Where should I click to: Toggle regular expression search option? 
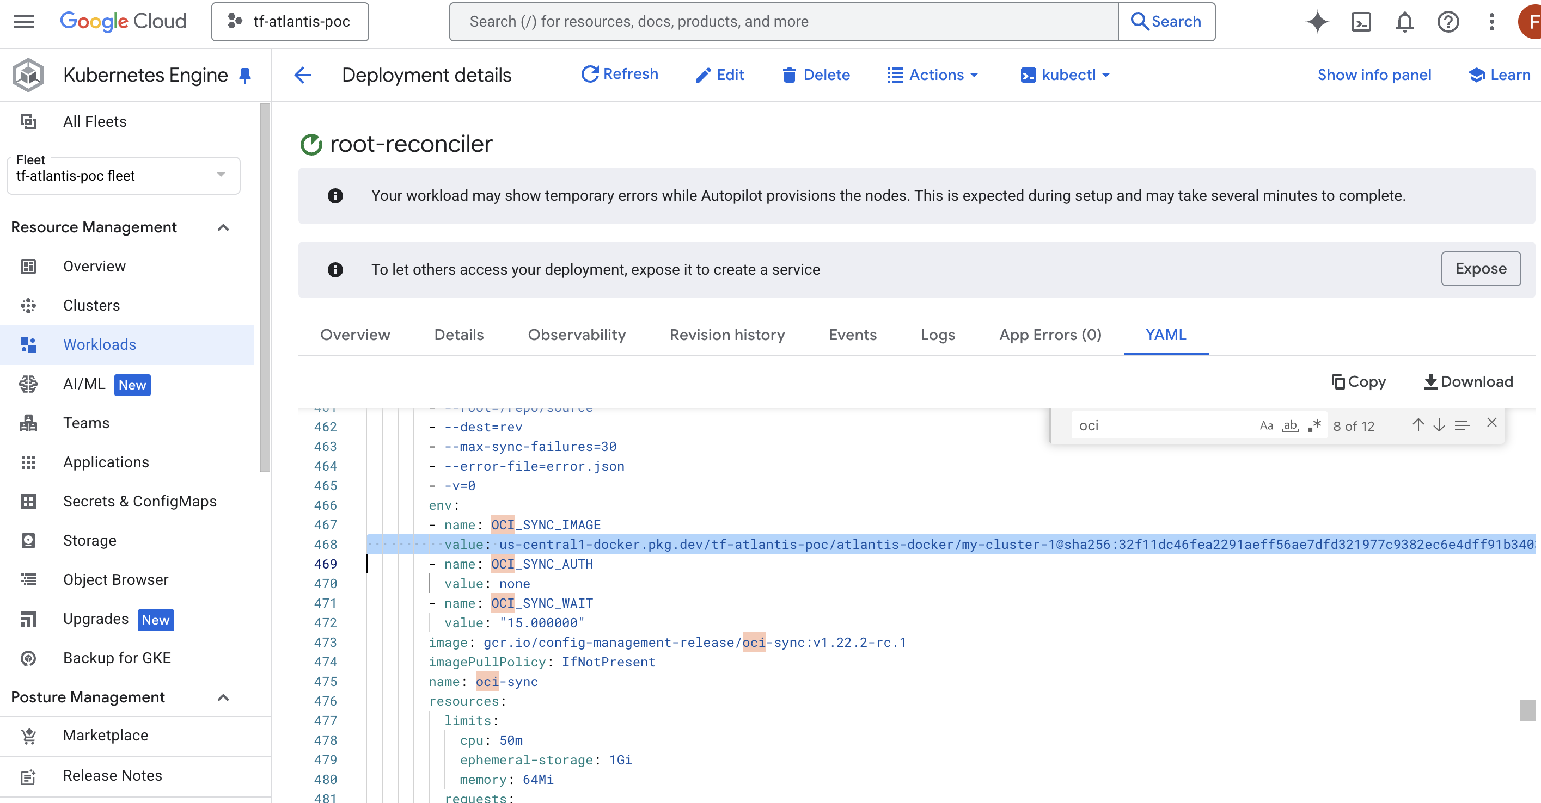coord(1314,425)
